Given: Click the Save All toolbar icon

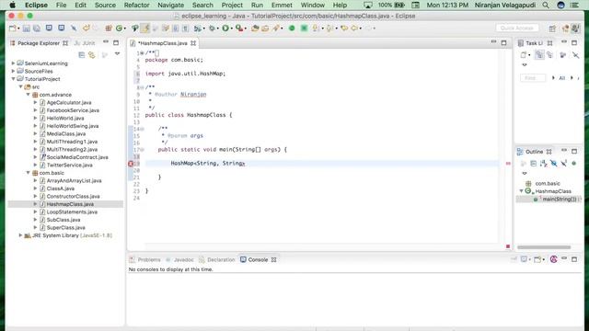Looking at the screenshot, I should pyautogui.click(x=37, y=29).
